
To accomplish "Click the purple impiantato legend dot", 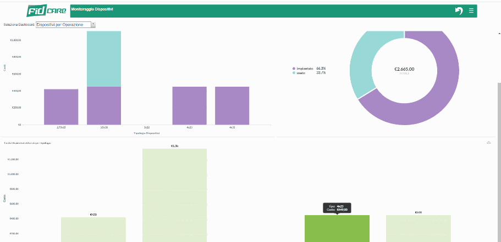I will (294, 69).
